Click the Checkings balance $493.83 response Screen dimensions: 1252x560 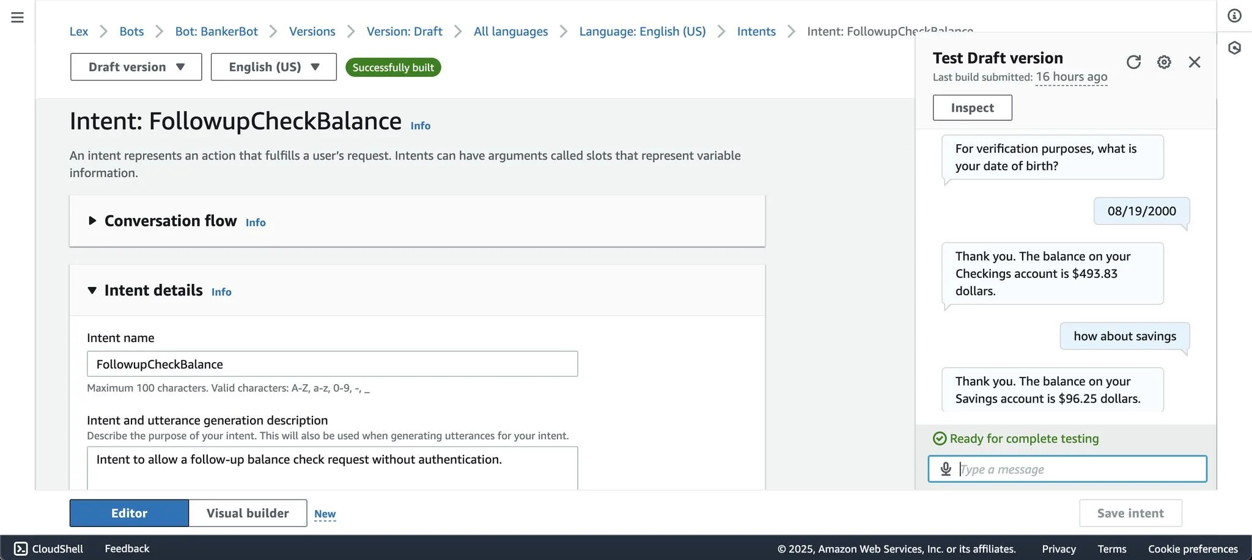tap(1052, 274)
